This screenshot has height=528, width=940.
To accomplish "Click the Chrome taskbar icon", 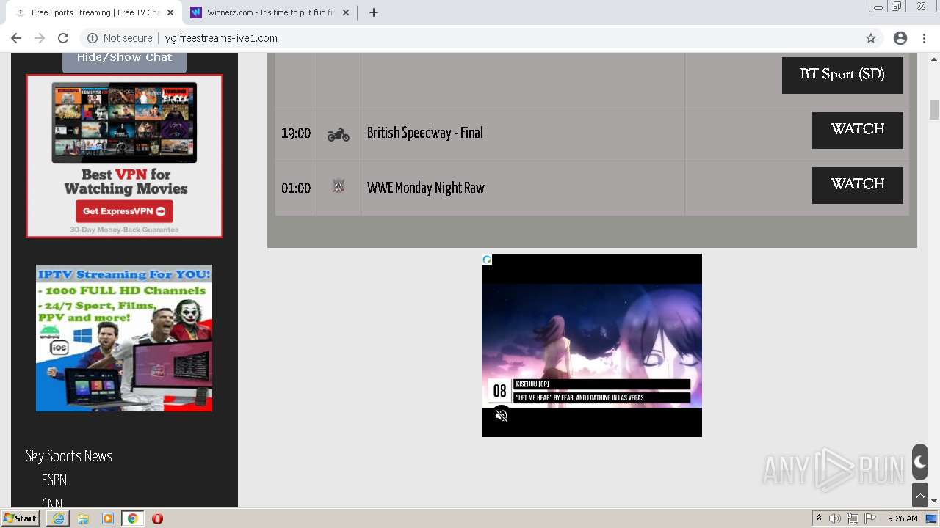I will [132, 518].
